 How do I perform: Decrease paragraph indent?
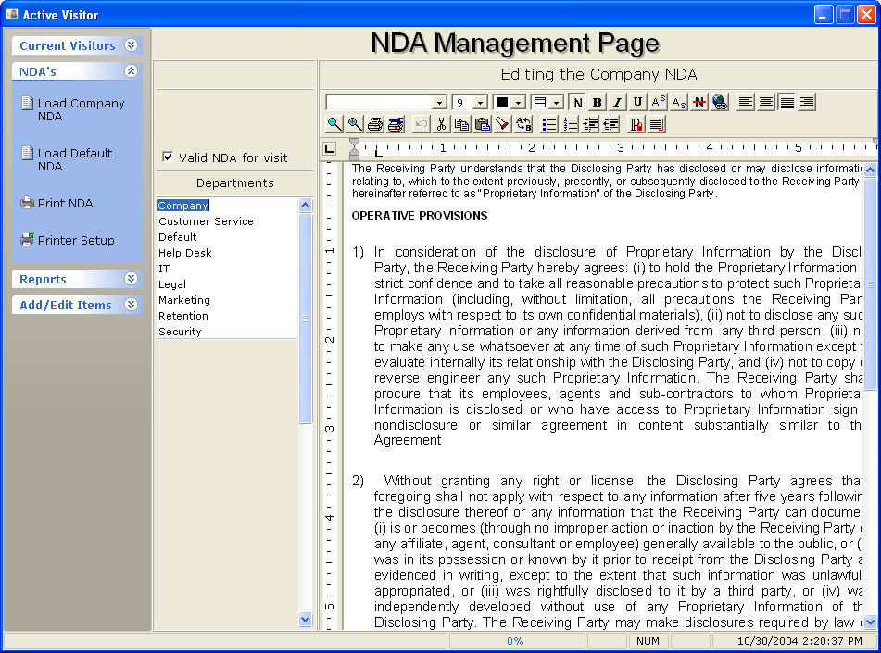[610, 124]
